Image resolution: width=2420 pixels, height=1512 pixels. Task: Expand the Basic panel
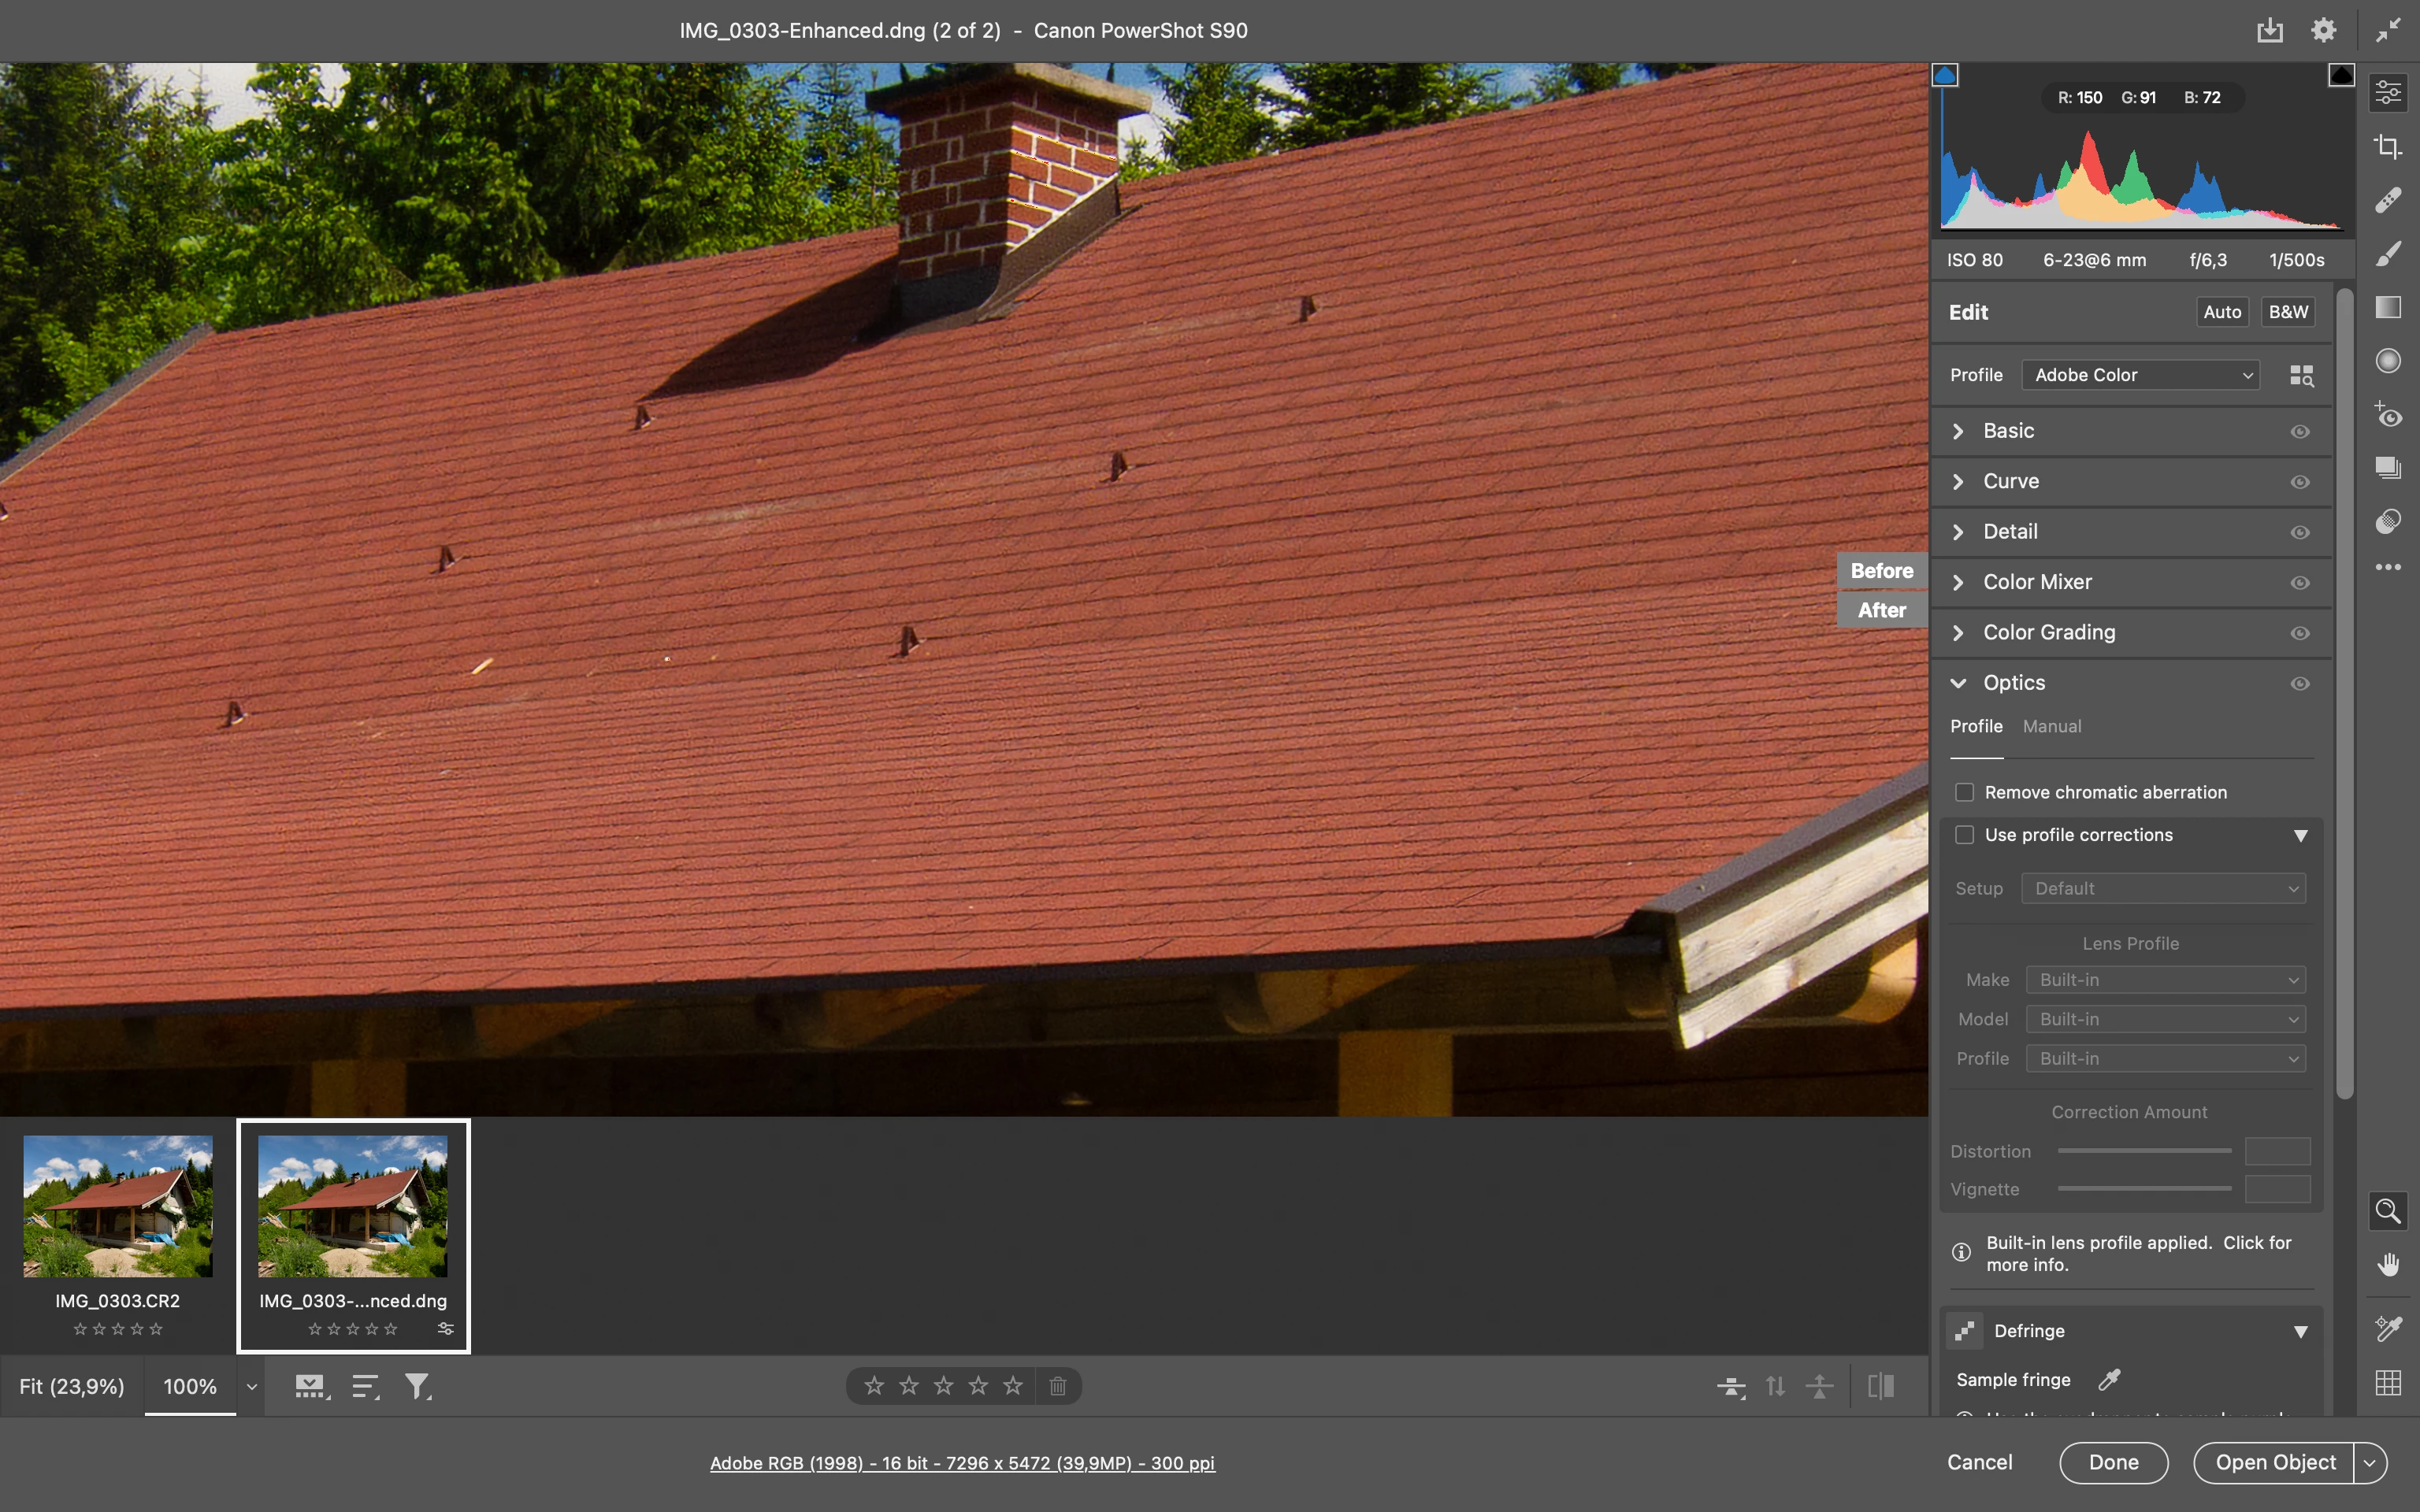click(1958, 431)
